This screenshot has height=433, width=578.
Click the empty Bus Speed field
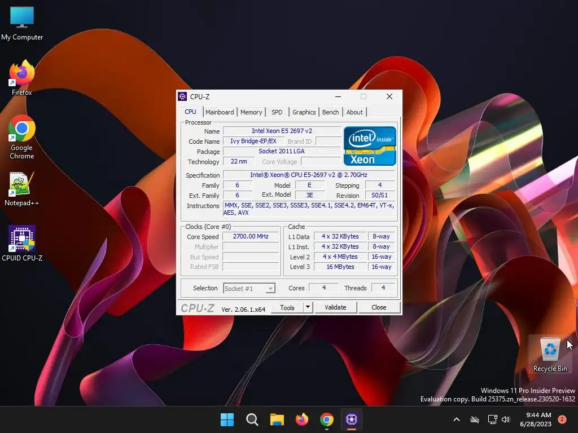pyautogui.click(x=251, y=257)
